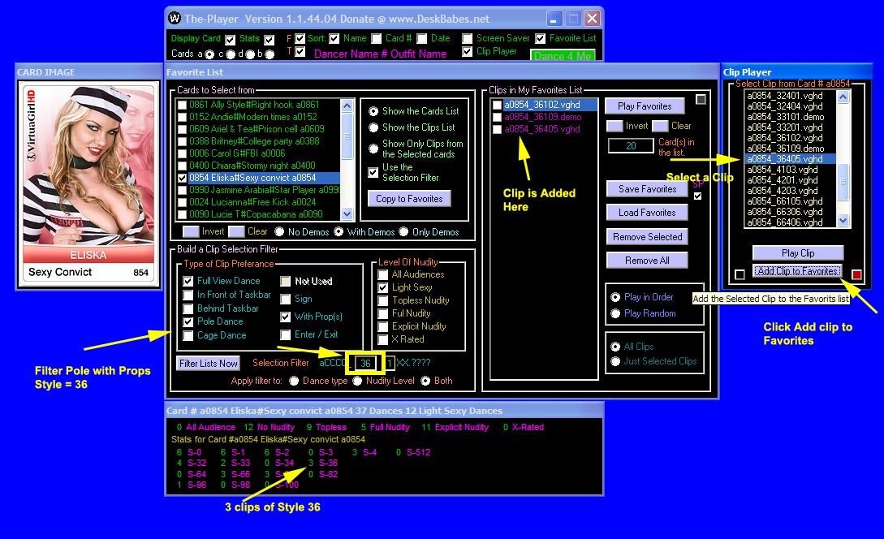Select a0854_66306.vghd in the Clip Player list
The image size is (884, 539).
[x=785, y=212]
